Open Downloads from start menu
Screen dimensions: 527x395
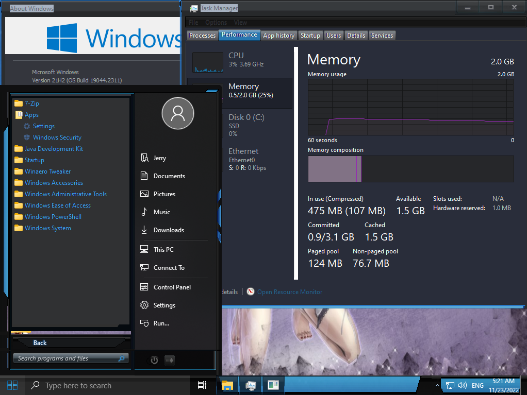point(162,230)
